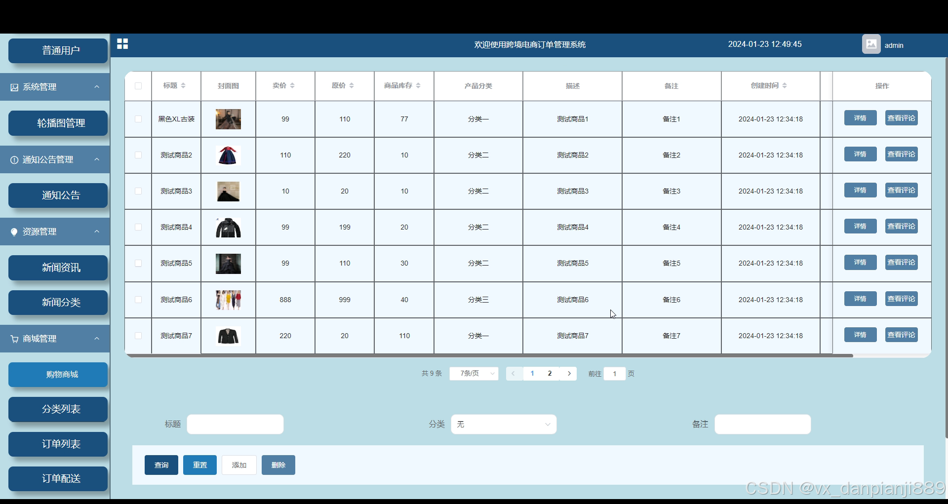This screenshot has height=504, width=948.
Task: Open the 分类 filter dropdown
Action: (504, 425)
